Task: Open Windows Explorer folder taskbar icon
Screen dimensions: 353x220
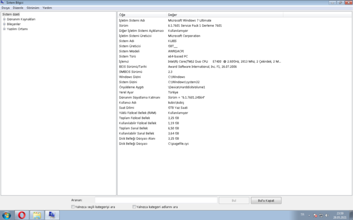Action: [x=37, y=215]
